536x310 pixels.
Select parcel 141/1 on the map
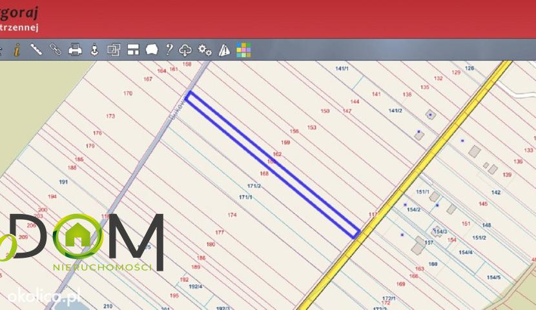pos(342,68)
